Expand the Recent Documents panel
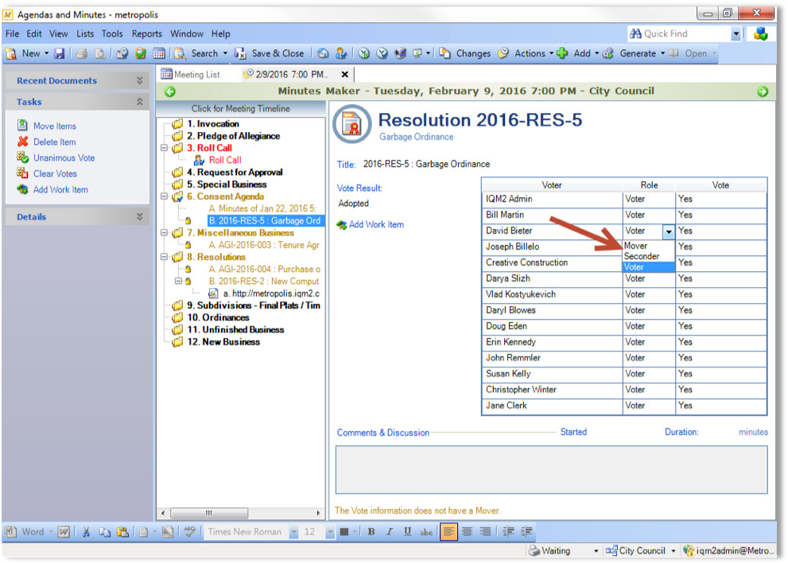Screen dimensions: 788x563 click(140, 80)
